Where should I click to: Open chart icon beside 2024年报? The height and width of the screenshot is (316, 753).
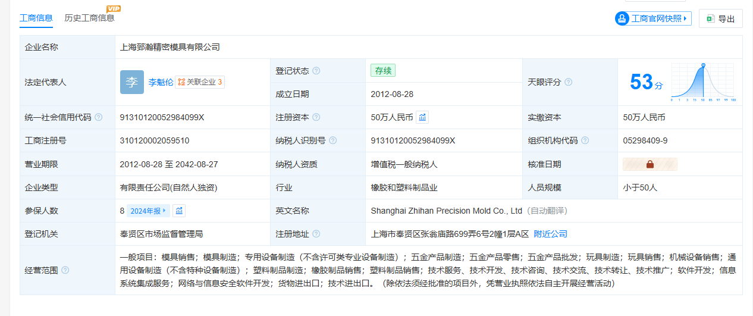180,211
